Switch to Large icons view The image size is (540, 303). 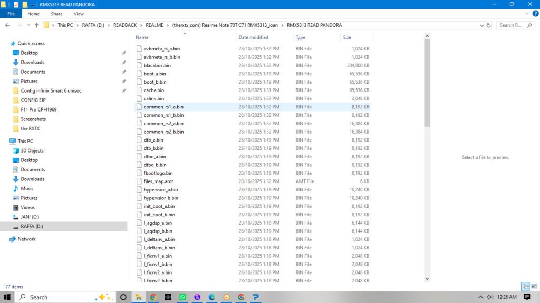coord(534,287)
